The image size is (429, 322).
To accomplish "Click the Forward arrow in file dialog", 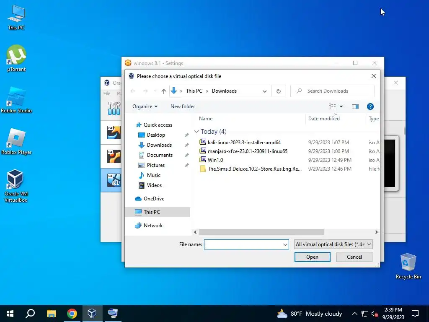I will point(145,91).
